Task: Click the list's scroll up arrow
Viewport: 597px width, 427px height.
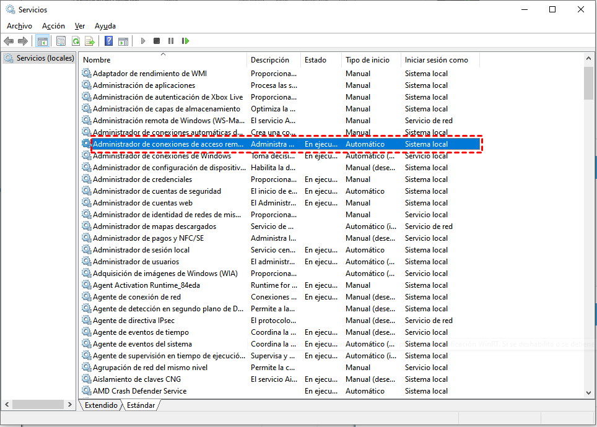Action: pos(588,59)
